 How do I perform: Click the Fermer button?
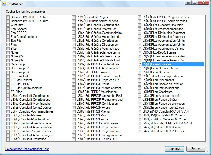pos(196,149)
